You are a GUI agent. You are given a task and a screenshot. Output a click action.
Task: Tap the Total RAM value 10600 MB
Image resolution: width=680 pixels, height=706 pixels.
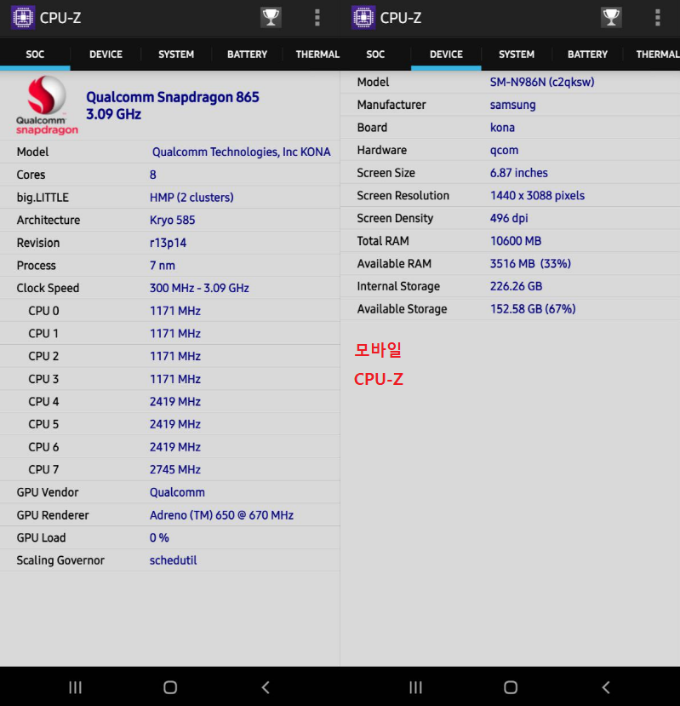tap(516, 241)
